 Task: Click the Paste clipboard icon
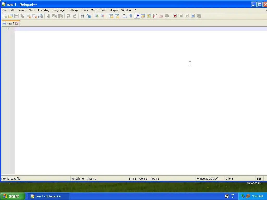coord(60,16)
